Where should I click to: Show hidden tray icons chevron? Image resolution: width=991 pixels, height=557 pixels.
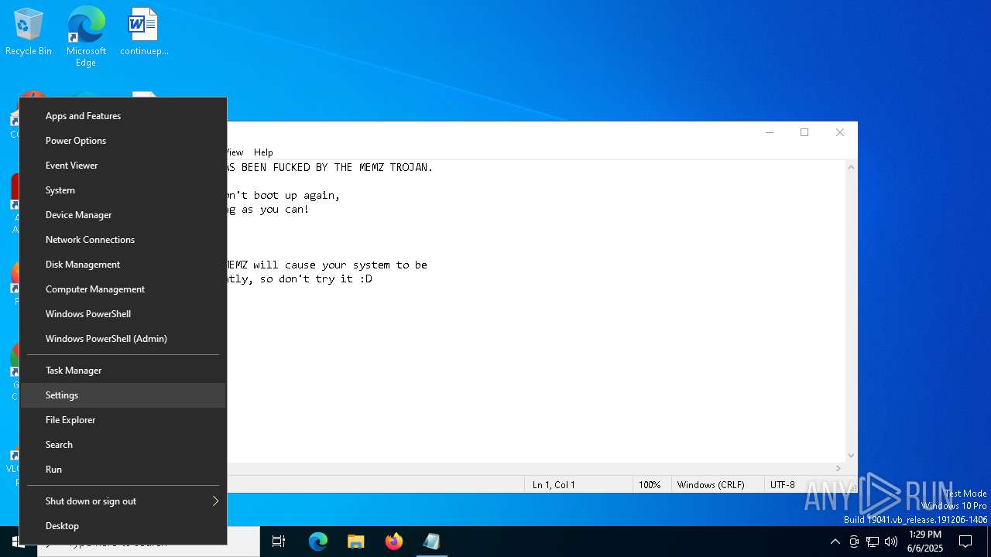point(835,542)
